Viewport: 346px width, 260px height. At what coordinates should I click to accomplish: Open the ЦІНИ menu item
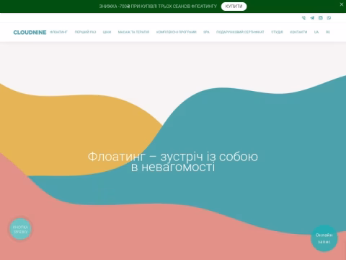point(107,32)
